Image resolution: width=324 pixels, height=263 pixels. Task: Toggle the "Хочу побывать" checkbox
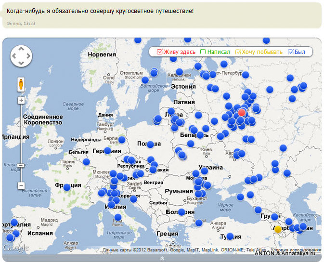pyautogui.click(x=238, y=52)
